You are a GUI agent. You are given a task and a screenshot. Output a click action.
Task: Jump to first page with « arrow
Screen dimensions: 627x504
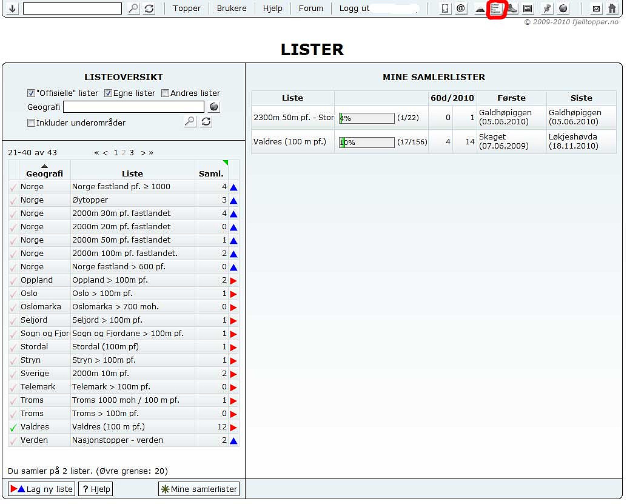coord(96,153)
